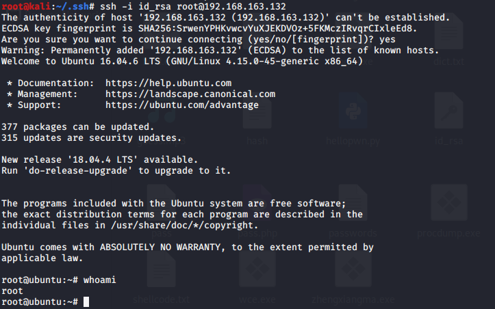The height and width of the screenshot is (309, 495).
Task: Open the ubuntu.com/advantage Support link
Action: pos(182,105)
